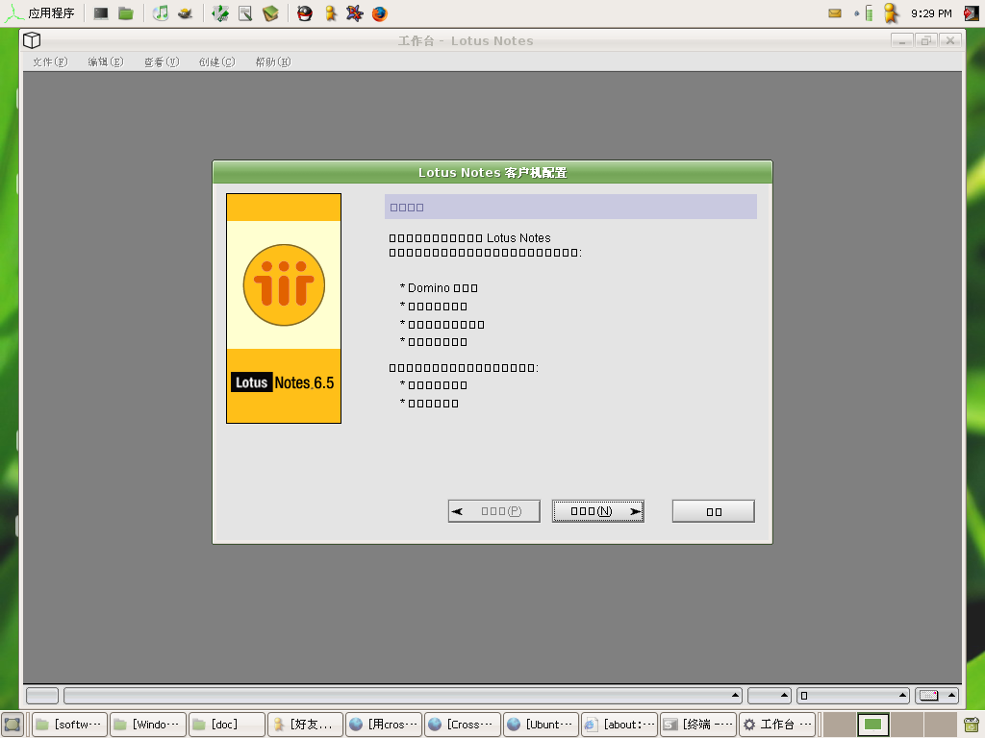Switch to the third workspace in pager
The width and height of the screenshot is (985, 738).
click(x=907, y=725)
